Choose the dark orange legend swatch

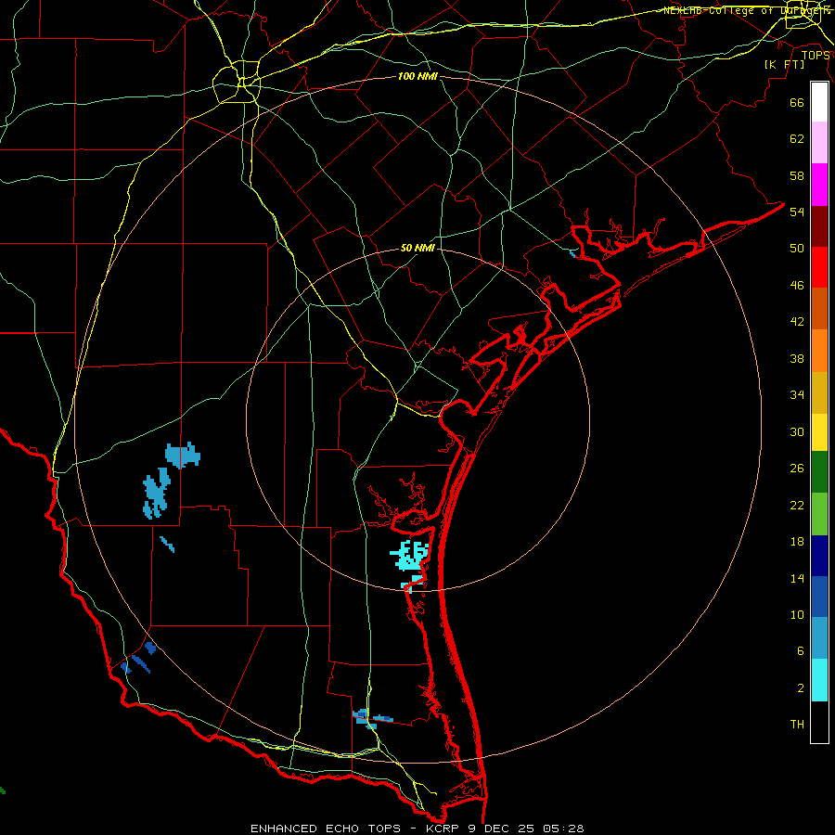[x=819, y=309]
